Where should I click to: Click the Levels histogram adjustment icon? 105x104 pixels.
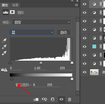pyautogui.click(x=6, y=12)
